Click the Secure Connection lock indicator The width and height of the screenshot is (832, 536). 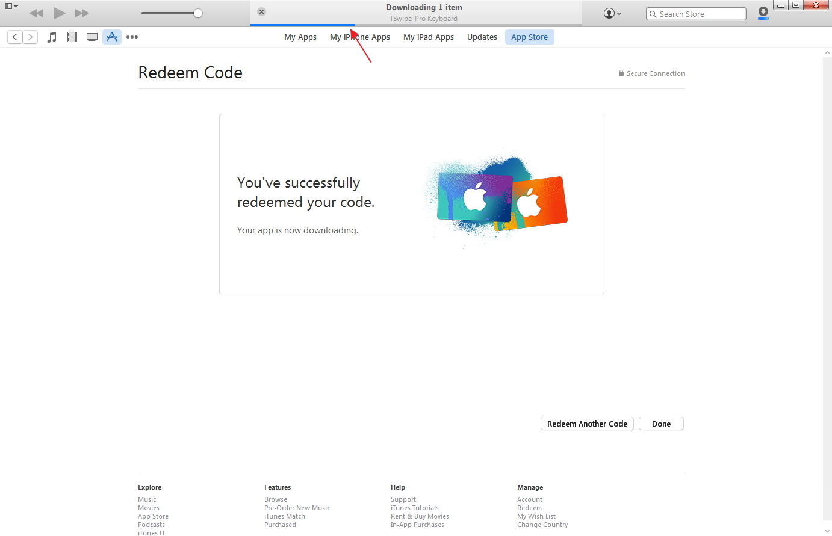(x=621, y=73)
